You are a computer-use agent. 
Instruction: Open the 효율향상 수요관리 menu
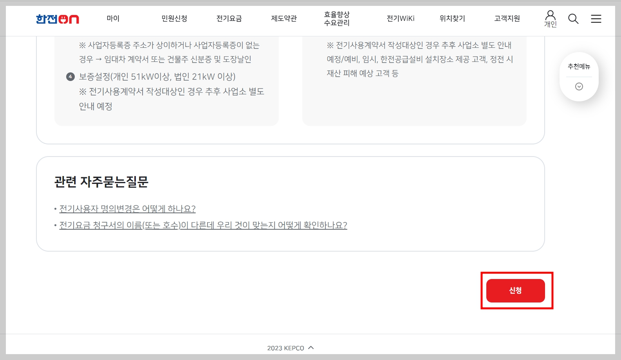[x=337, y=18]
